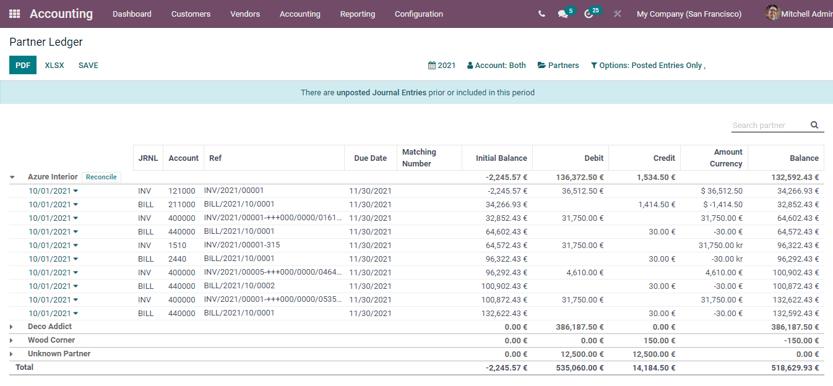
Task: Collapse the Azure Interior partner section
Action: [x=12, y=176]
